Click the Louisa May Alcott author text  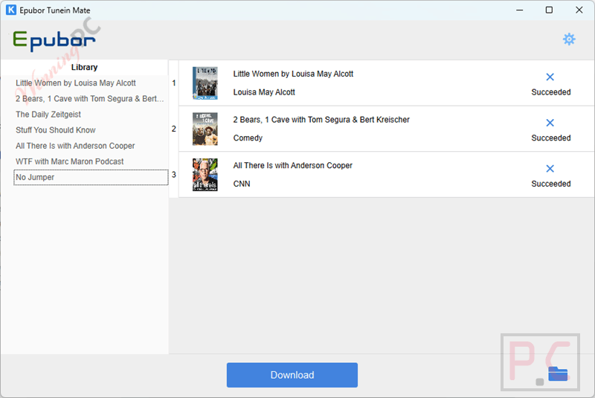tap(264, 92)
